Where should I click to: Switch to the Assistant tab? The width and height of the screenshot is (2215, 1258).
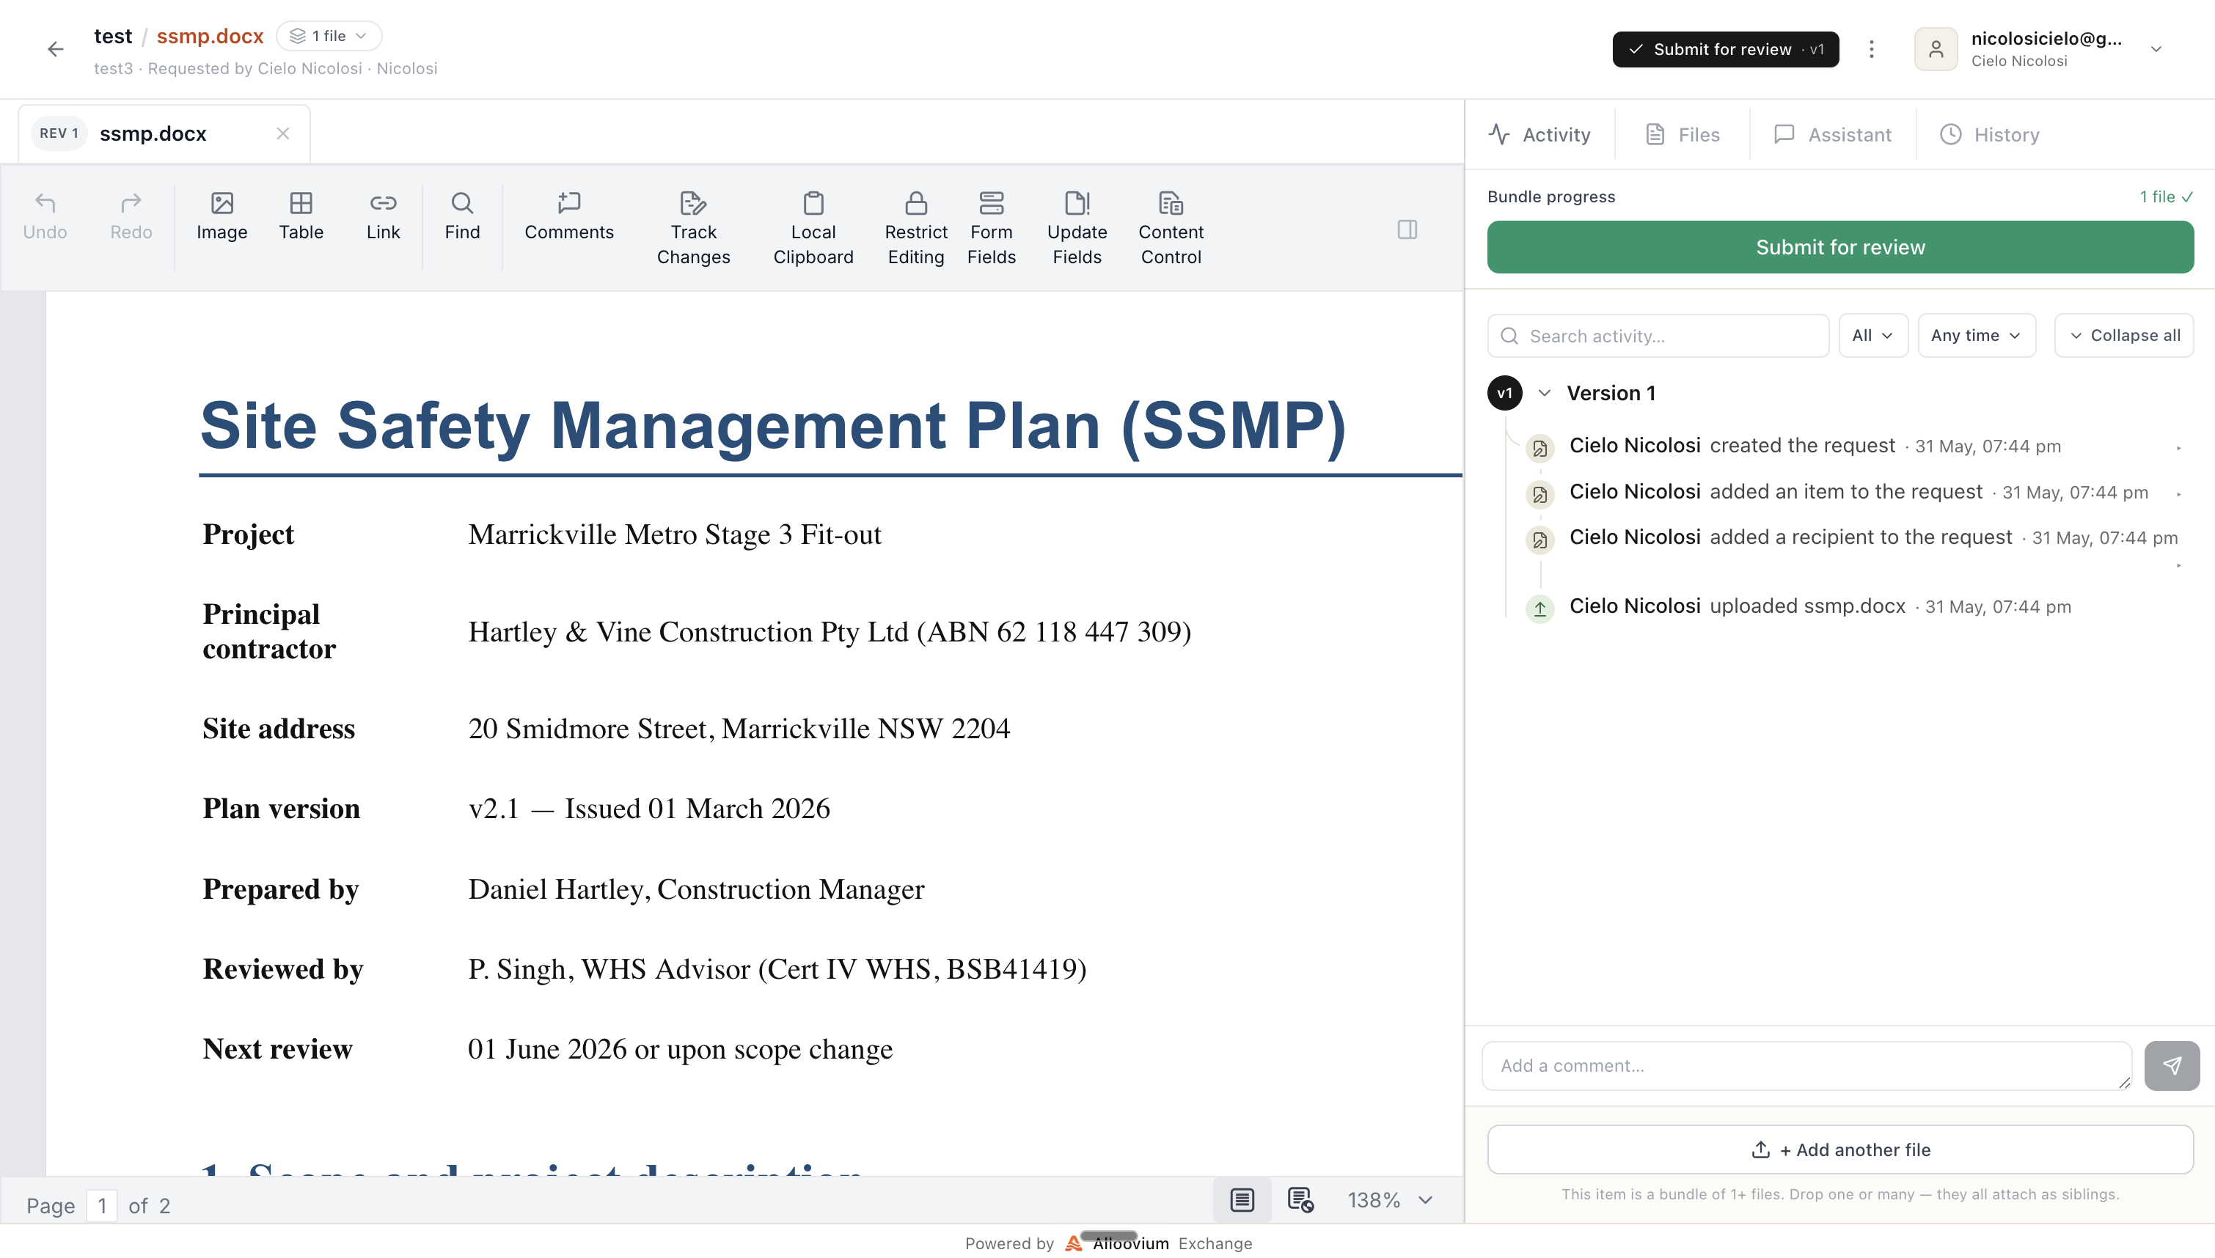1832,135
